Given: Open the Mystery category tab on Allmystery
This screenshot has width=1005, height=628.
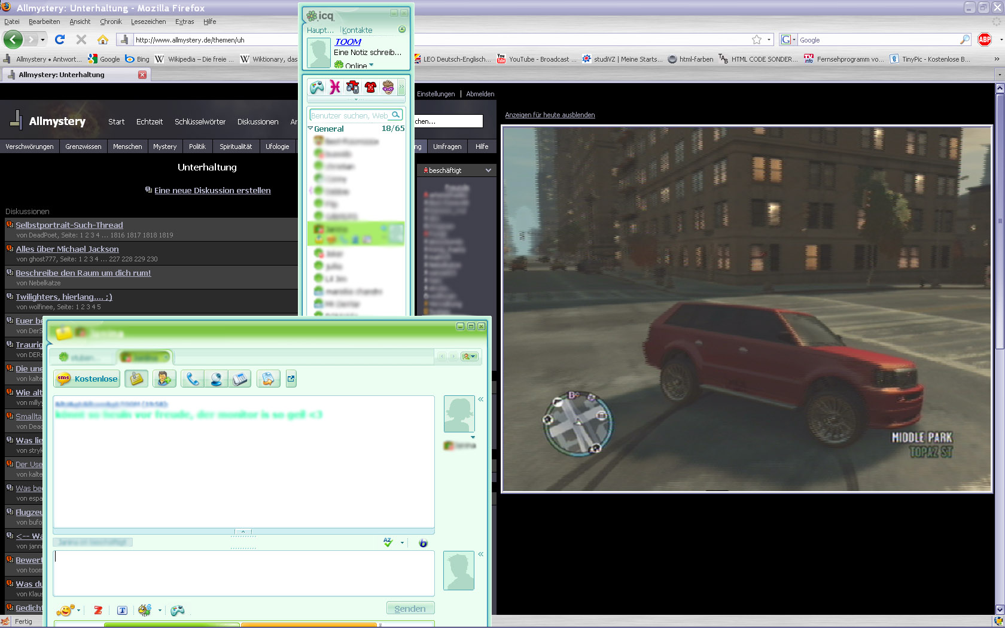Looking at the screenshot, I should click(x=165, y=147).
